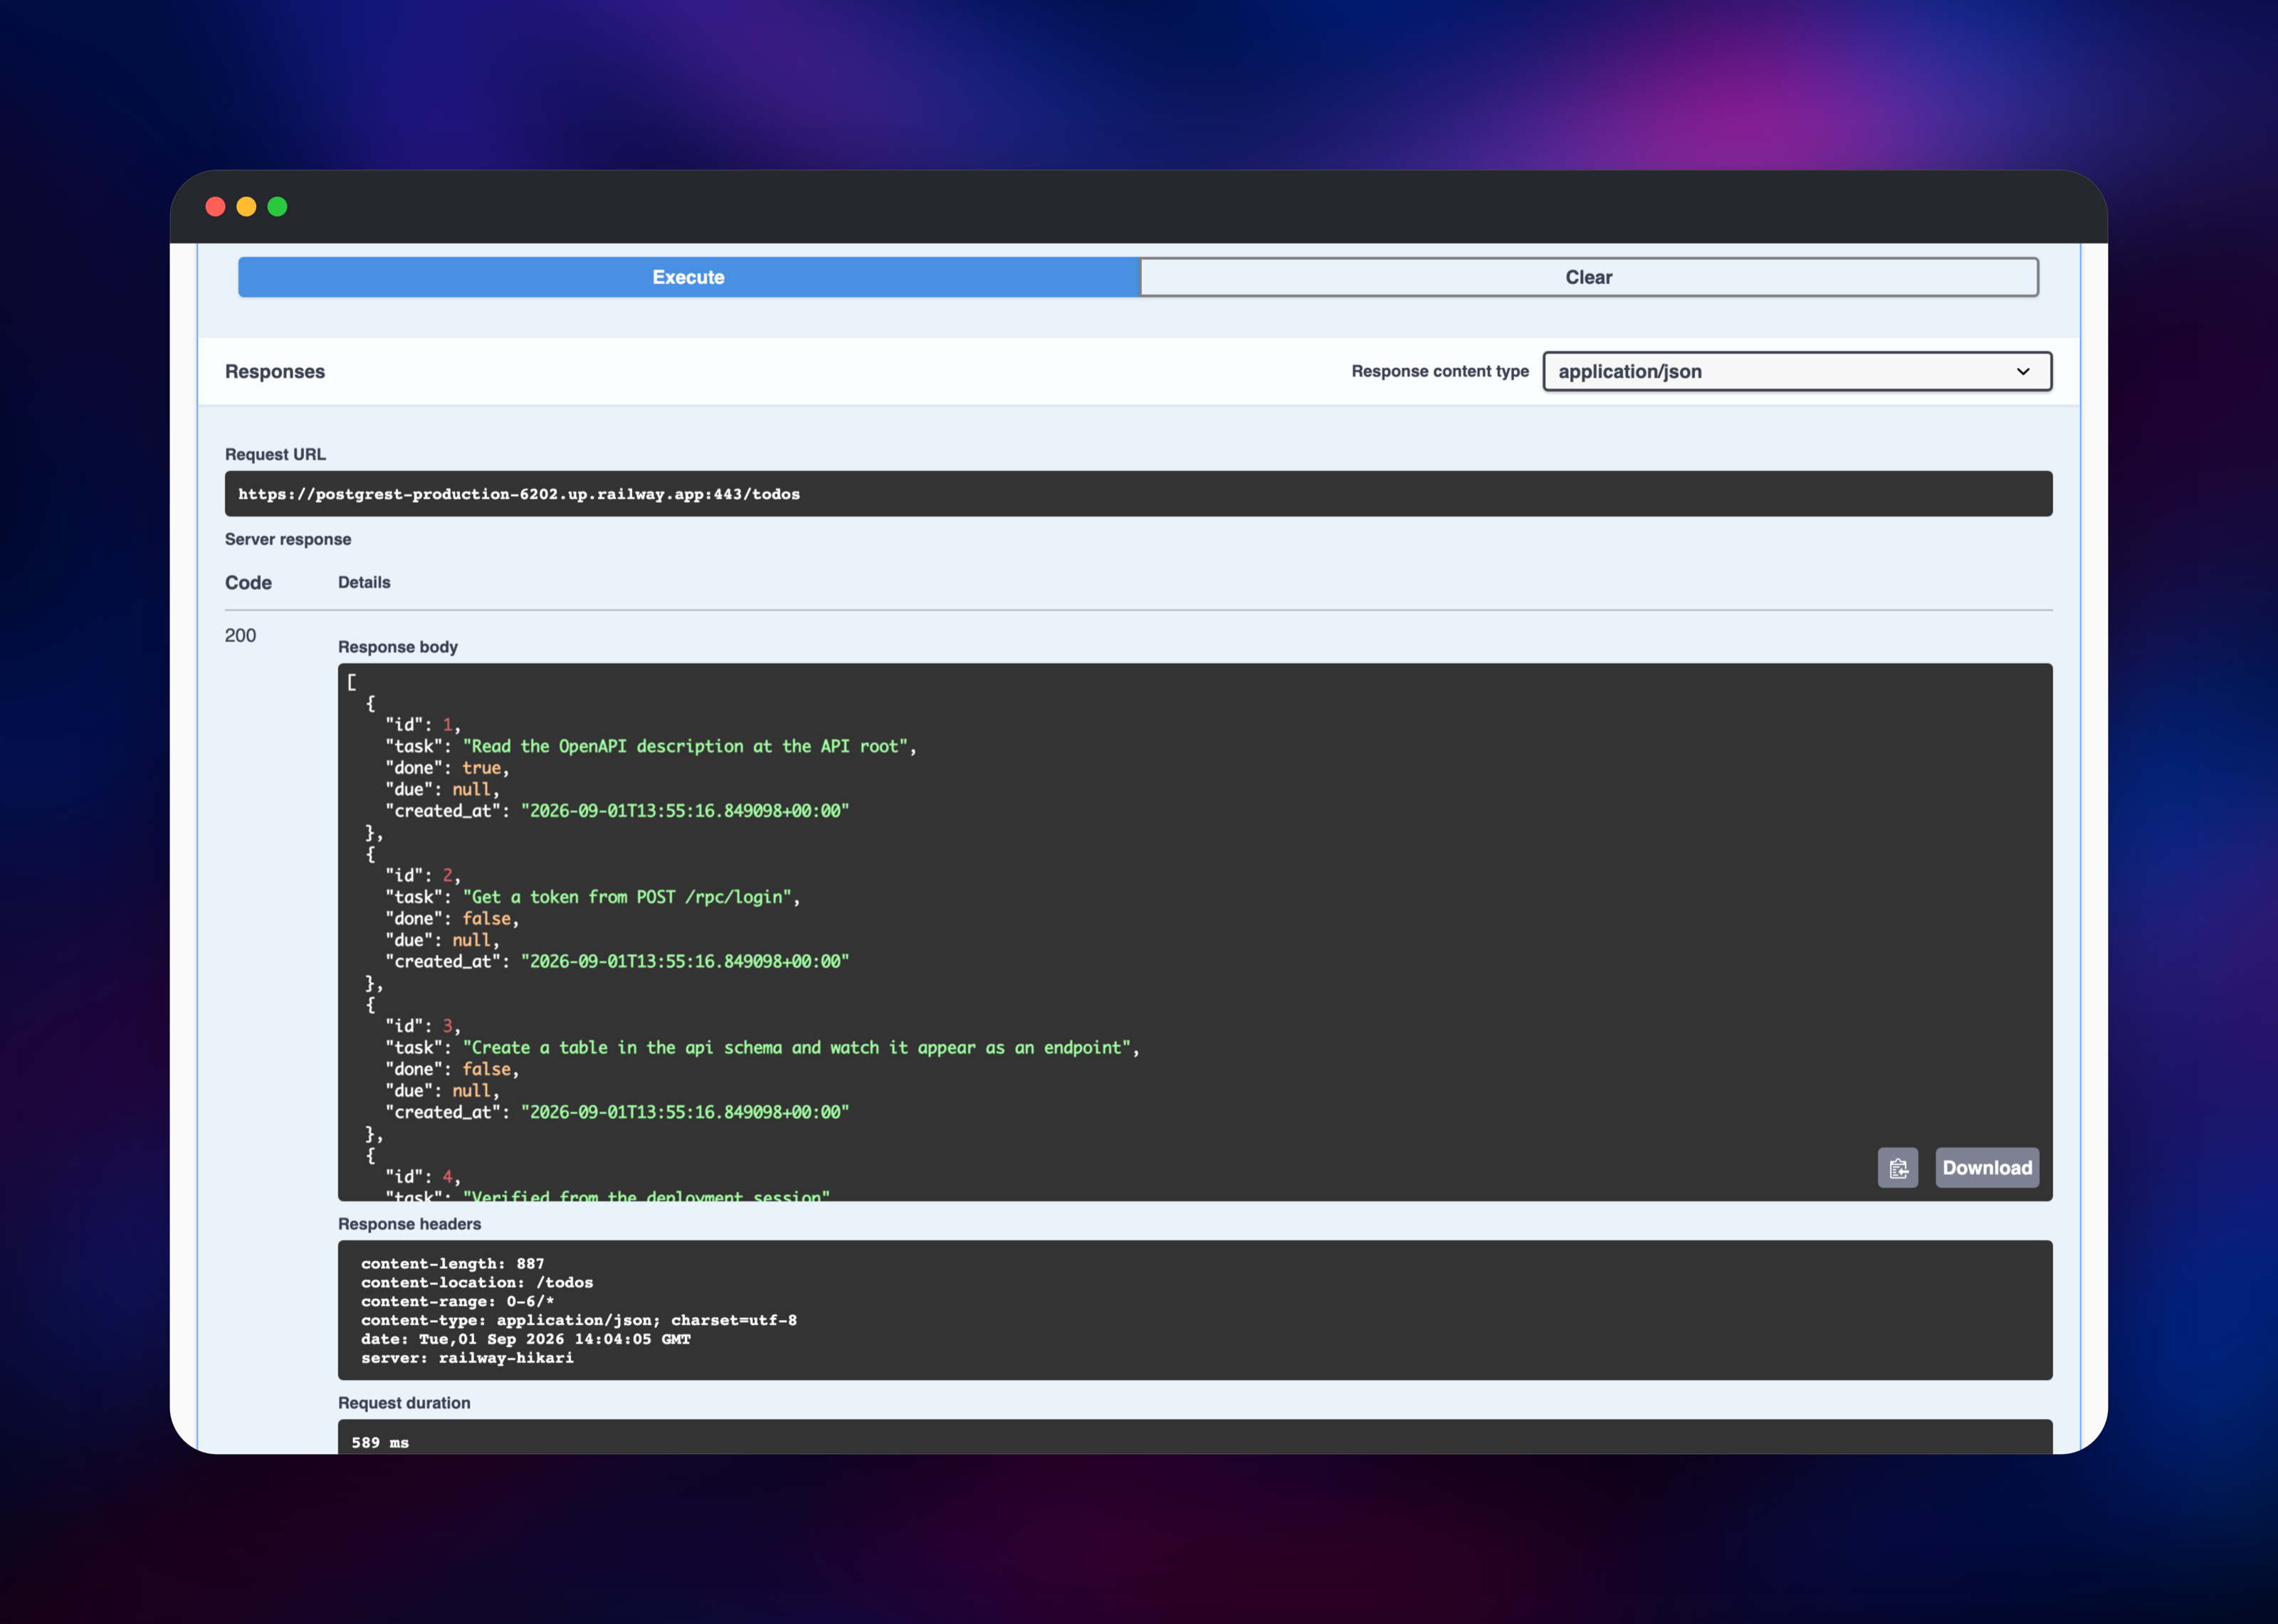2278x1624 pixels.
Task: Close window with red traffic light
Action: pyautogui.click(x=215, y=207)
